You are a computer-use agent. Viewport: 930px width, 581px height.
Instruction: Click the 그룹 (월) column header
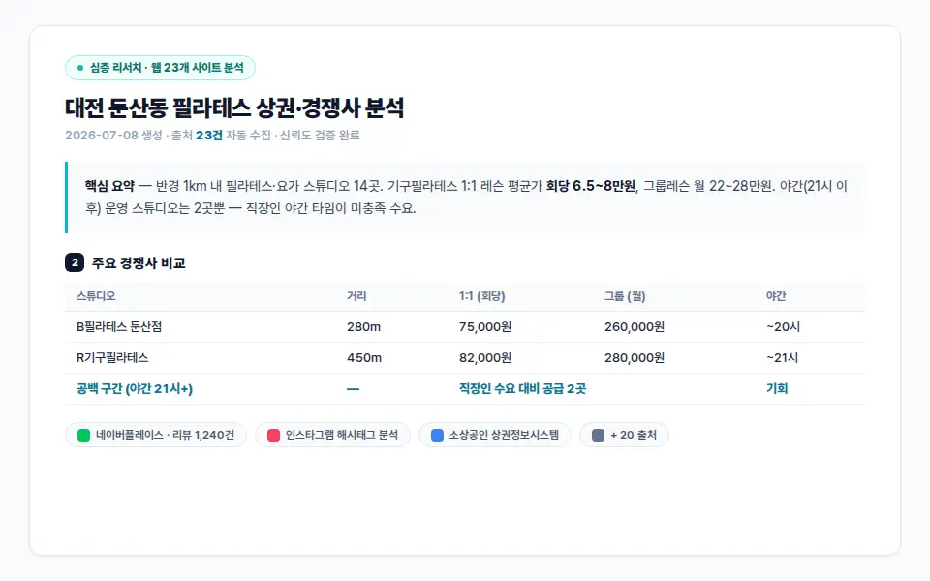pyautogui.click(x=625, y=296)
